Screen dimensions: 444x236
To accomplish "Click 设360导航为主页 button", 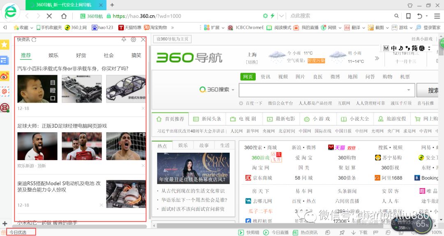I will click(172, 39).
